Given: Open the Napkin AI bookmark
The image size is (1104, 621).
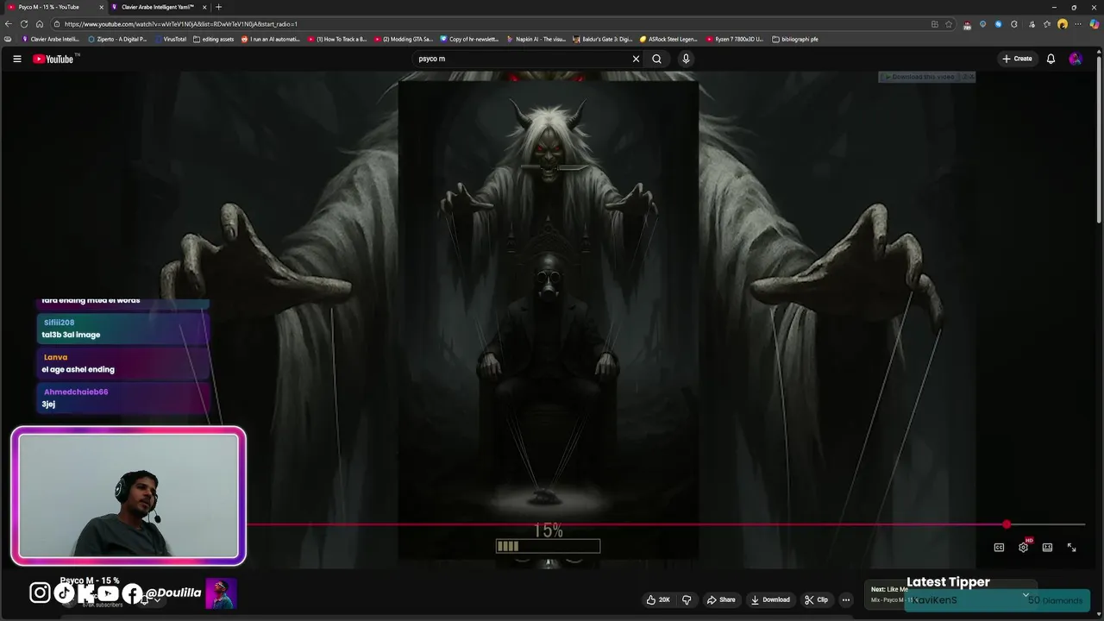Looking at the screenshot, I should pyautogui.click(x=536, y=39).
